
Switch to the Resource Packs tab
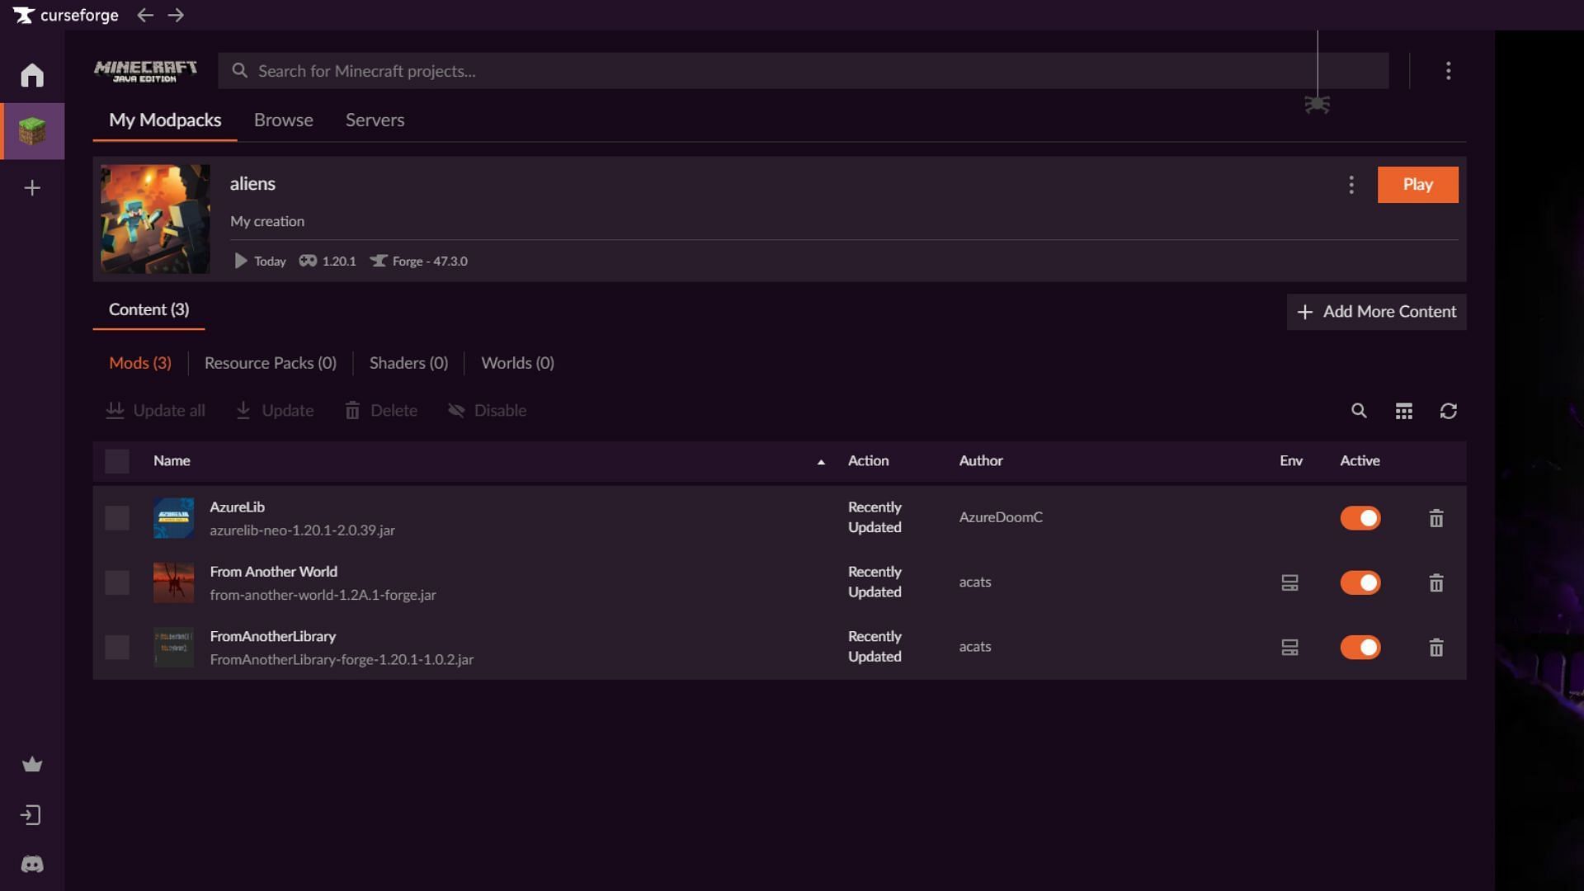tap(270, 363)
